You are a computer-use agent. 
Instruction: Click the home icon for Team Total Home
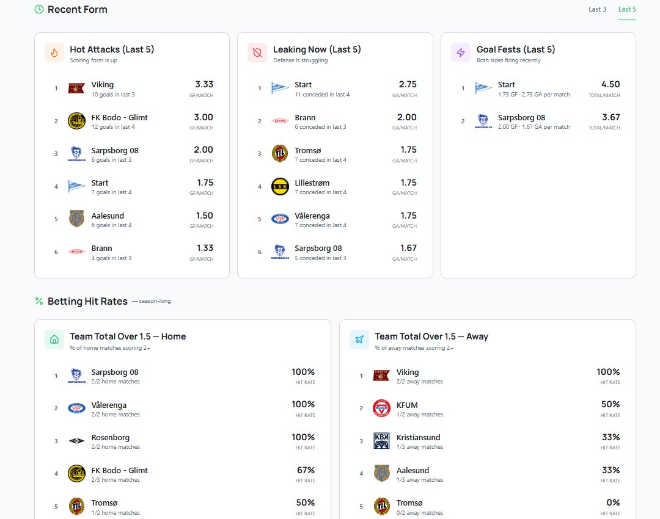click(54, 340)
